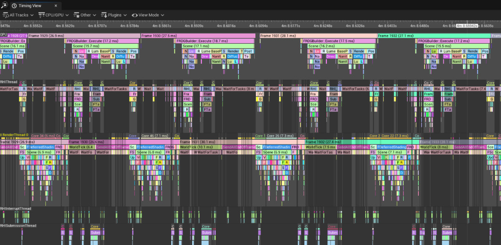The image size is (501, 245).
Task: Click the Unreal Insights logo icon
Action: click(5, 5)
